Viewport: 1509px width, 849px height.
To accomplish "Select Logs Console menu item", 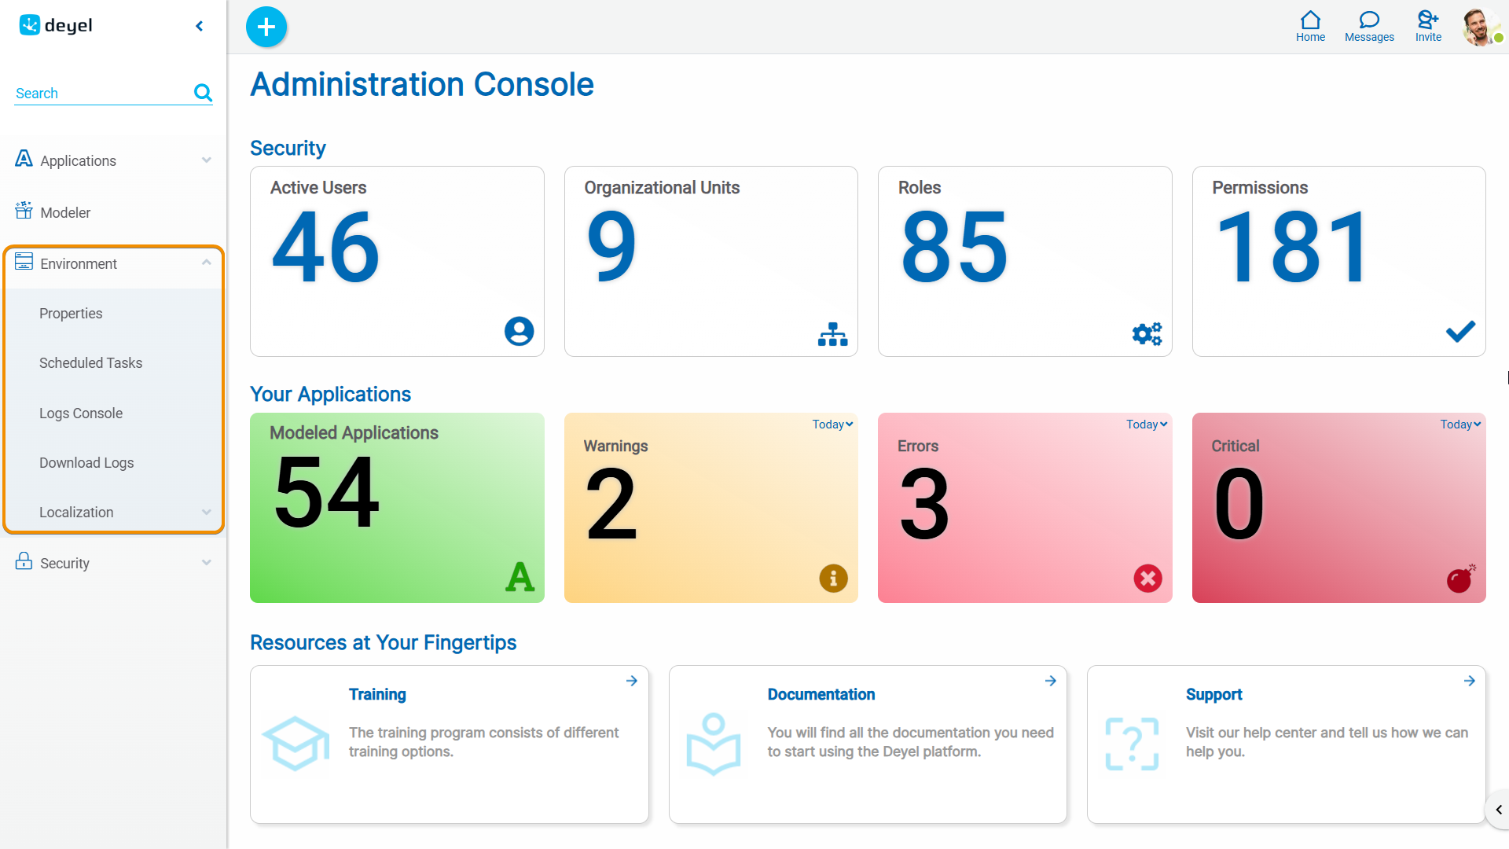I will point(81,413).
